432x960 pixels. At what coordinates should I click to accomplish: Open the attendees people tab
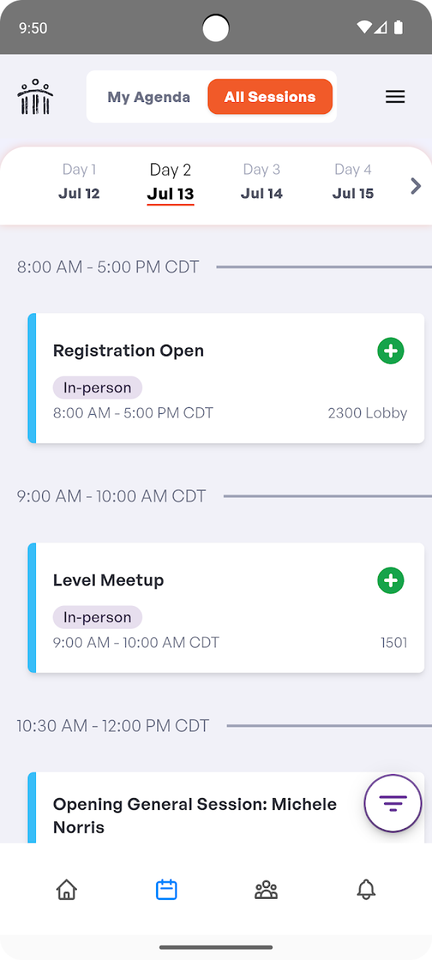point(266,889)
